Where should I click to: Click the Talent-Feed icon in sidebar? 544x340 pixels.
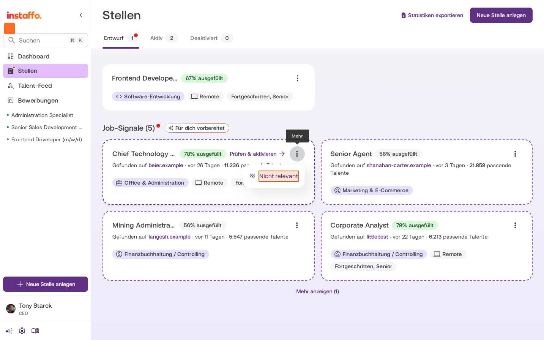[11, 86]
